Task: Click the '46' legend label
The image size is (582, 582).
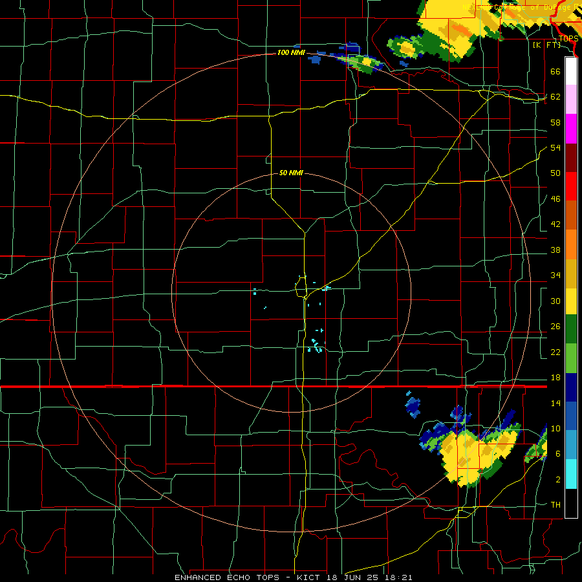Action: click(x=555, y=199)
